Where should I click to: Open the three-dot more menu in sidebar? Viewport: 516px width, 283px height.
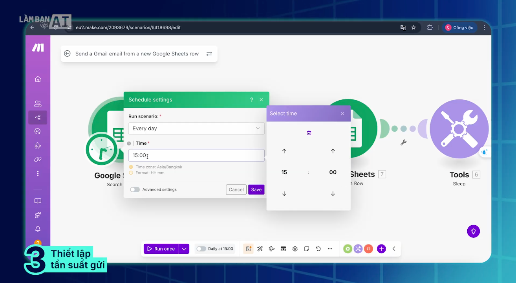38,173
